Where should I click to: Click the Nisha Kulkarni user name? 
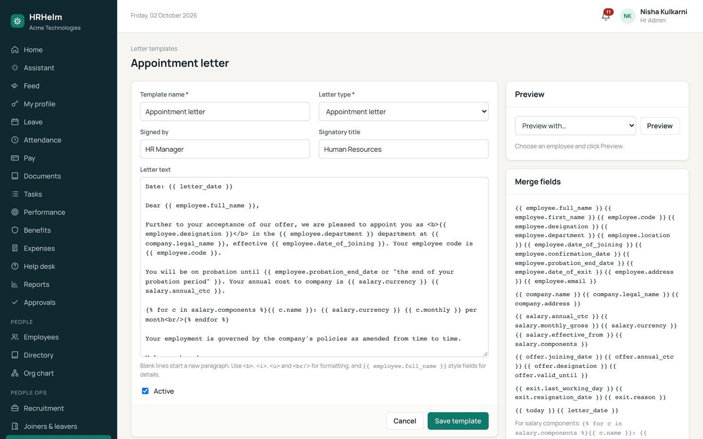[663, 12]
